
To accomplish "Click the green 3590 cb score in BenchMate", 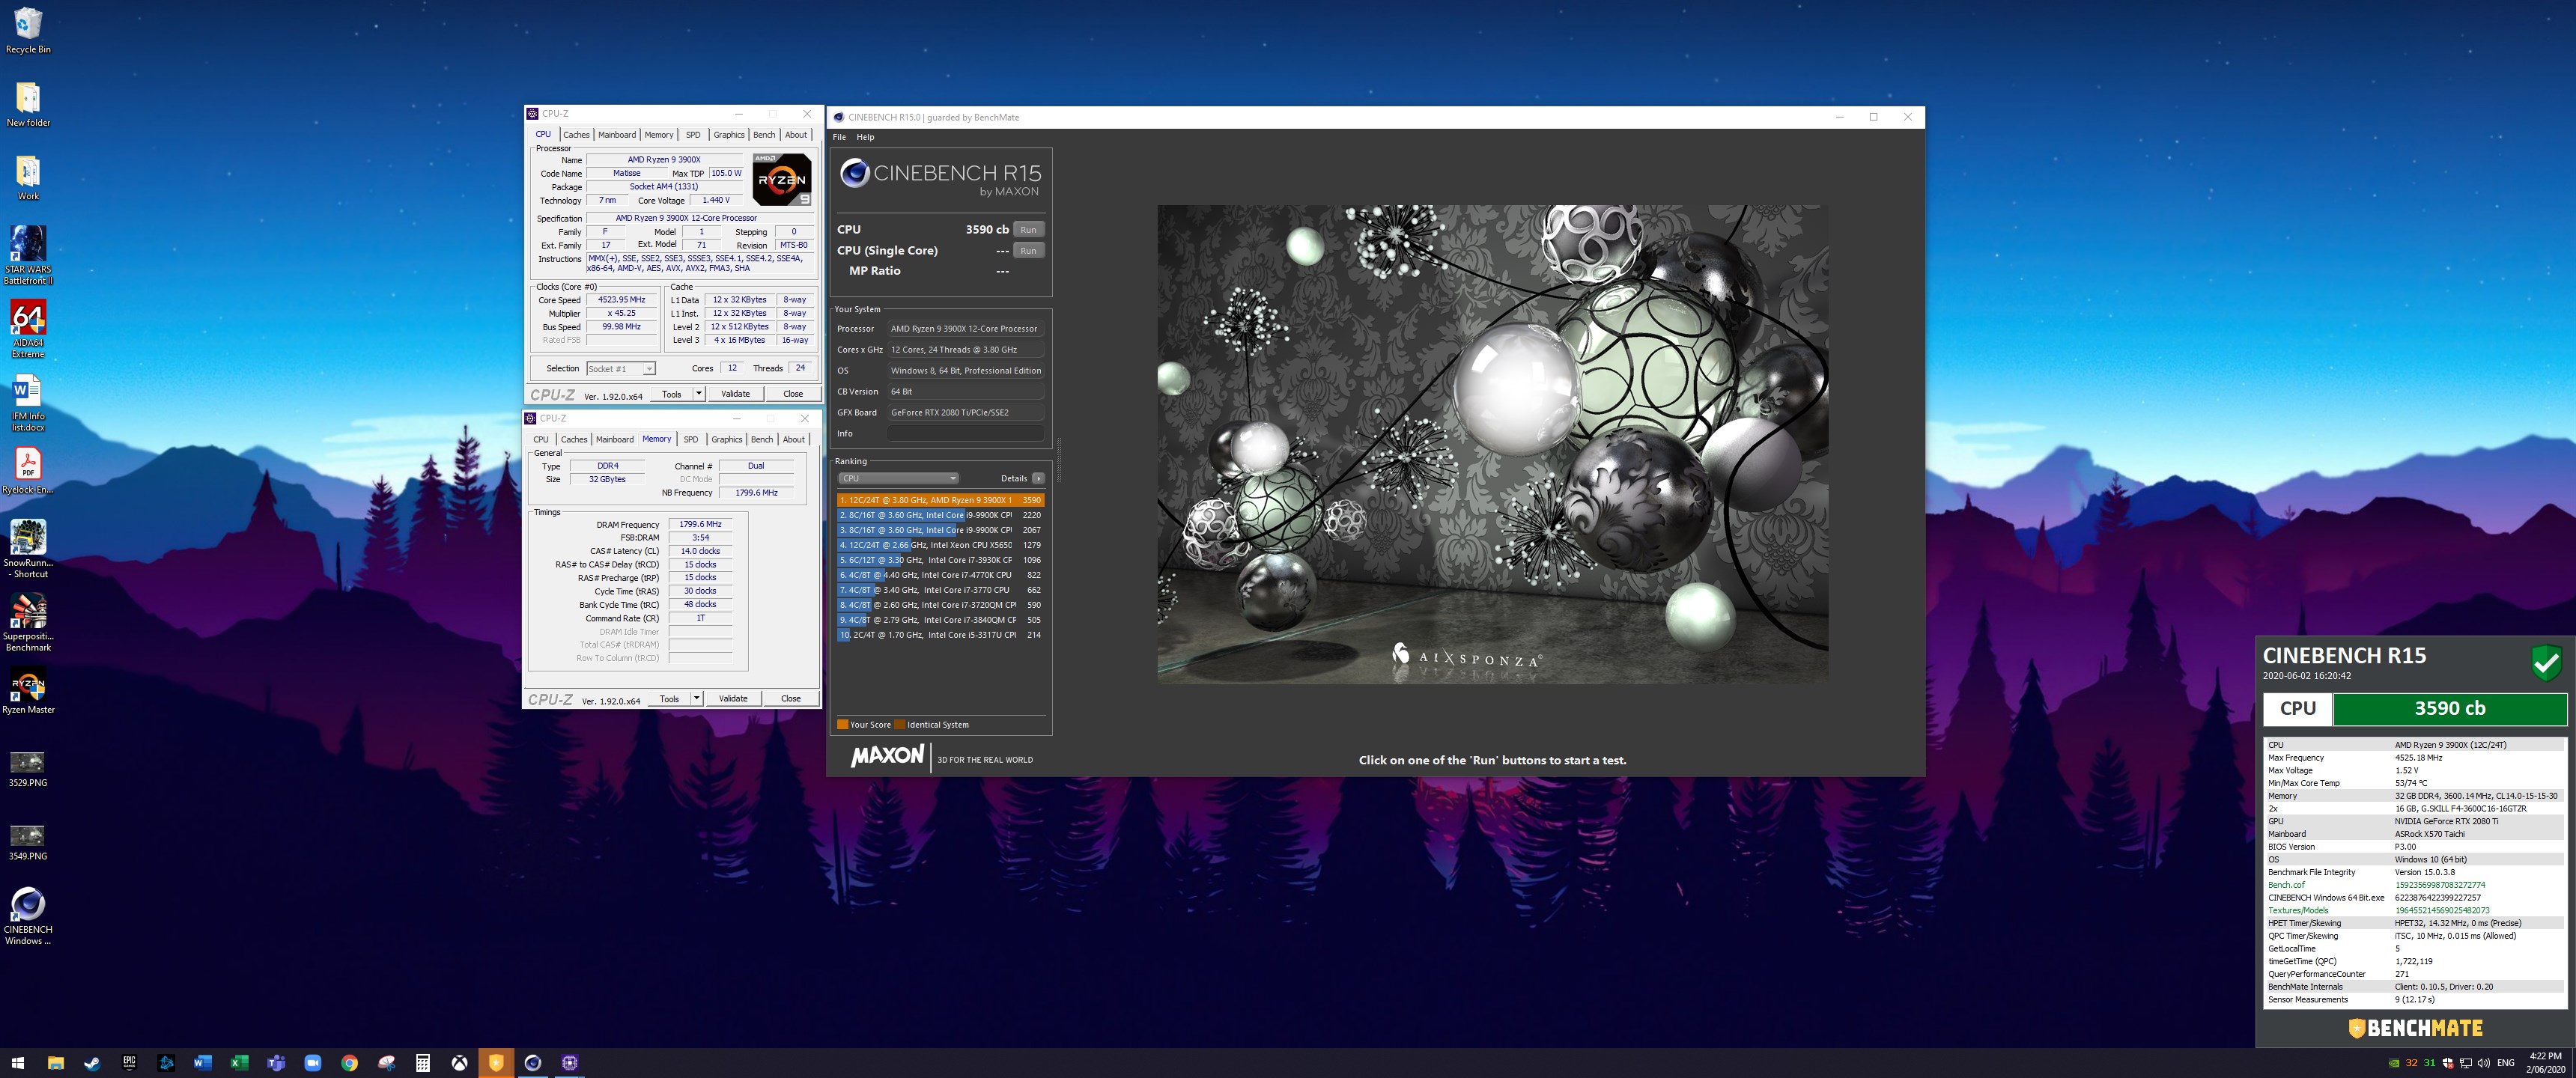I will pyautogui.click(x=2449, y=708).
